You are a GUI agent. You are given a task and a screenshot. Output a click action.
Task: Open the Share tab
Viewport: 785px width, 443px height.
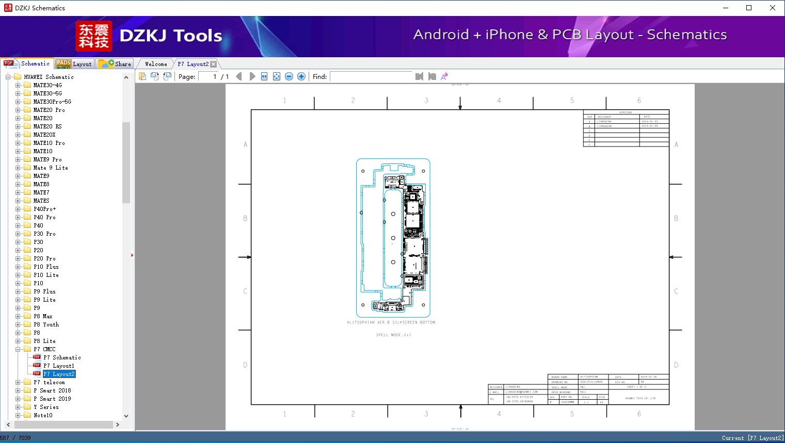click(115, 63)
